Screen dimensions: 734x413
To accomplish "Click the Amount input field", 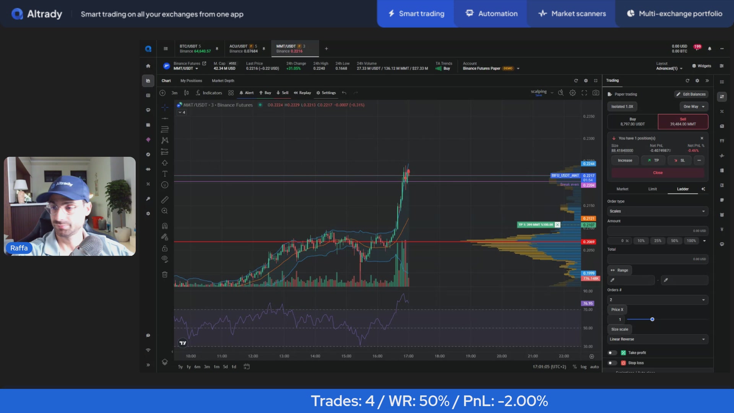I will [658, 231].
